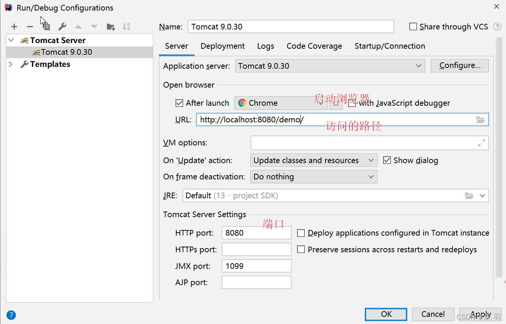The width and height of the screenshot is (506, 324).
Task: Move configuration down arrow icon
Action: (94, 27)
